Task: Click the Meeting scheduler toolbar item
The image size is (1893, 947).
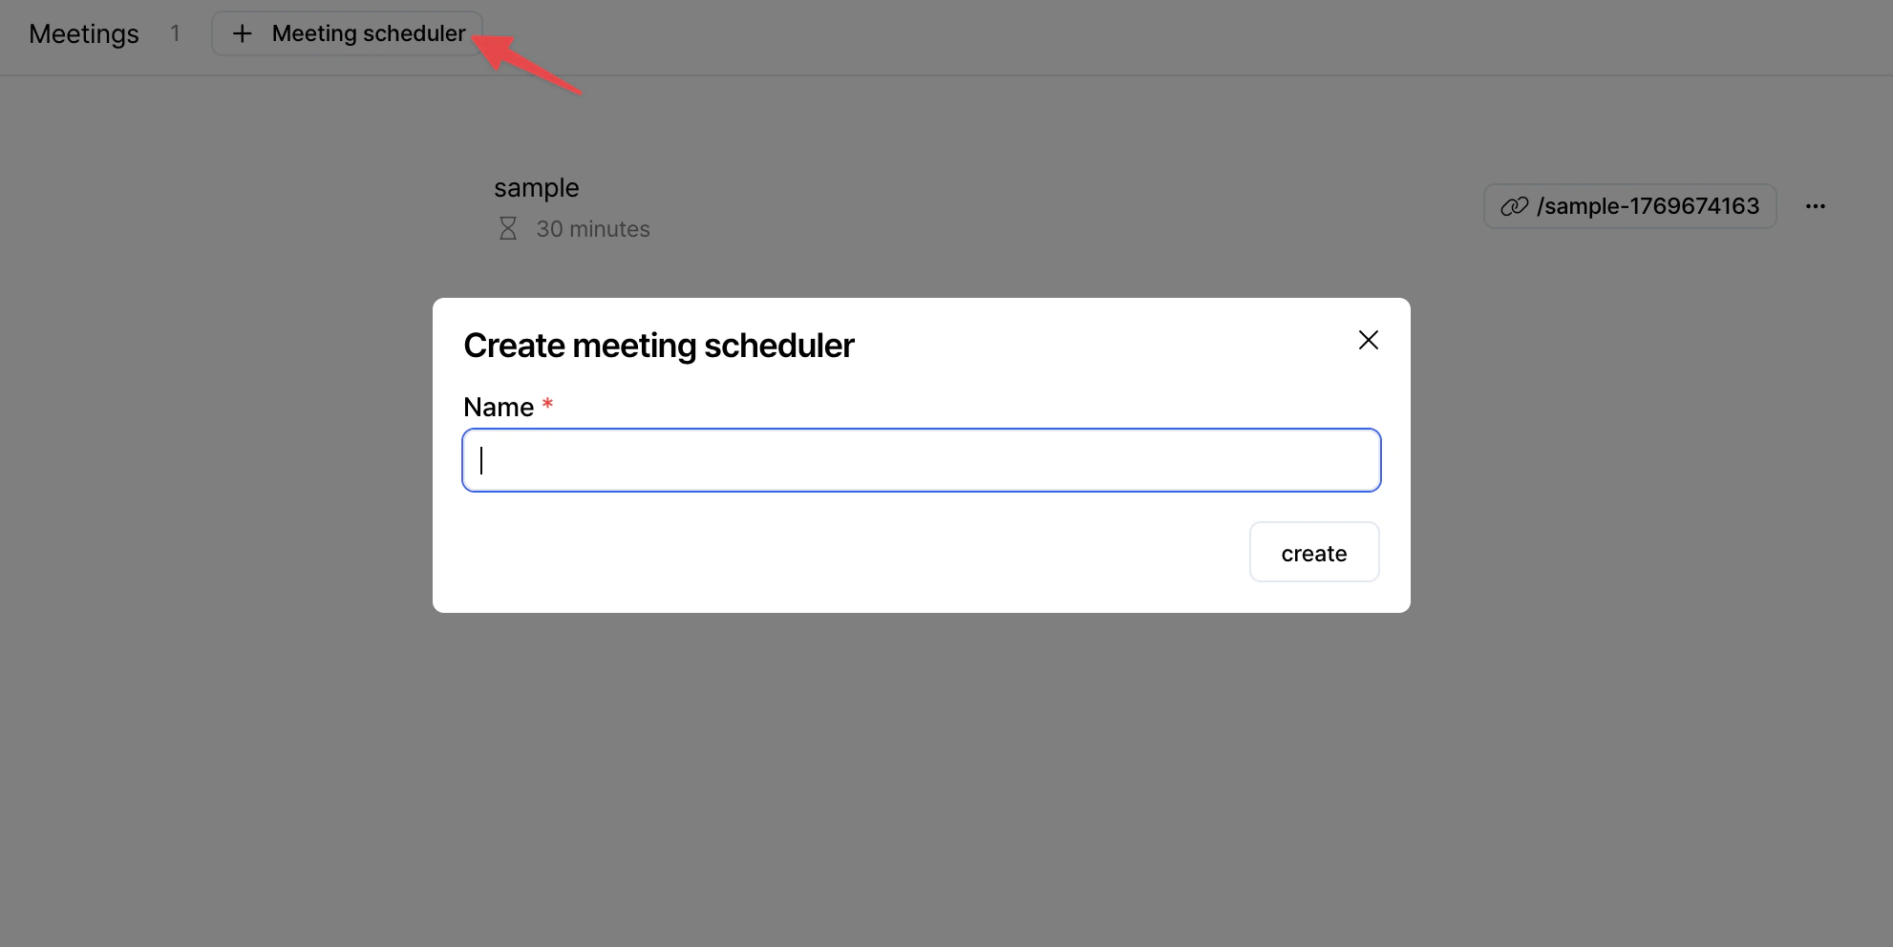Action: 347,33
